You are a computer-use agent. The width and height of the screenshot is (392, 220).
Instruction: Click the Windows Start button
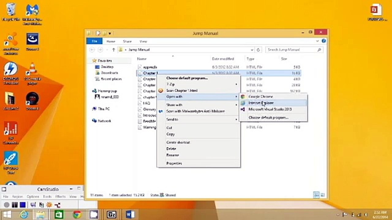7,215
